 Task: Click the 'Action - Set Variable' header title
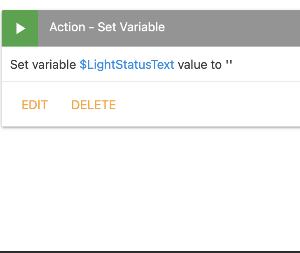point(107,27)
